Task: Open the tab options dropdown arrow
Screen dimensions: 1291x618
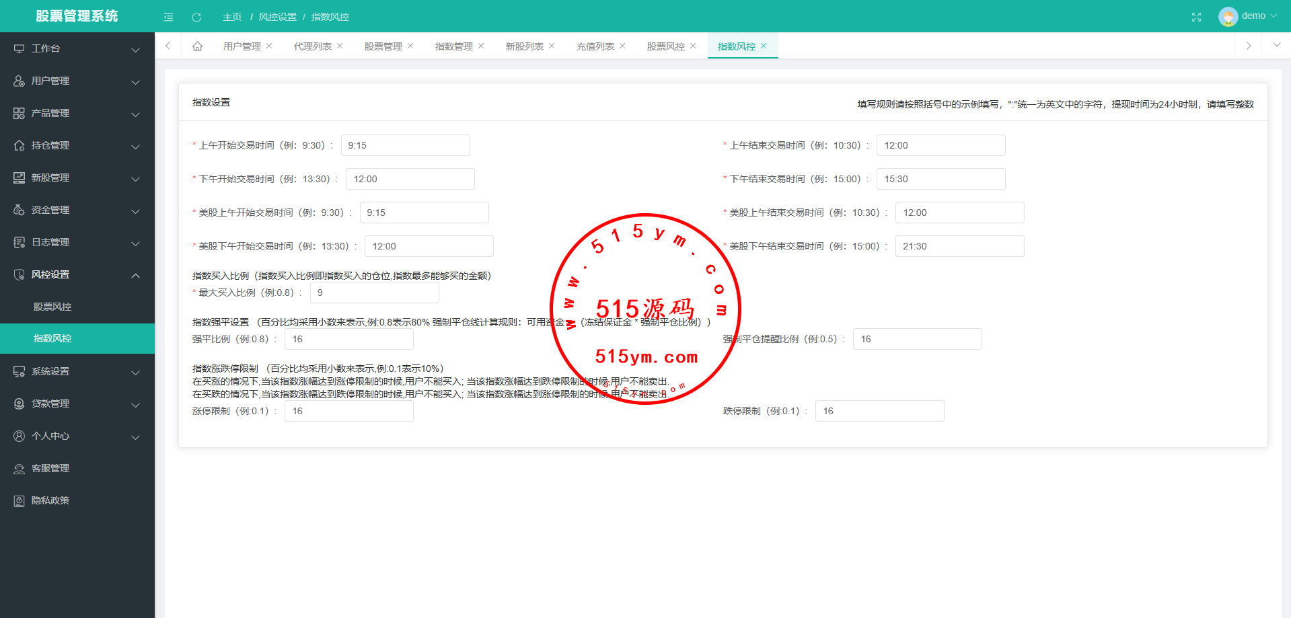Action: [1276, 45]
